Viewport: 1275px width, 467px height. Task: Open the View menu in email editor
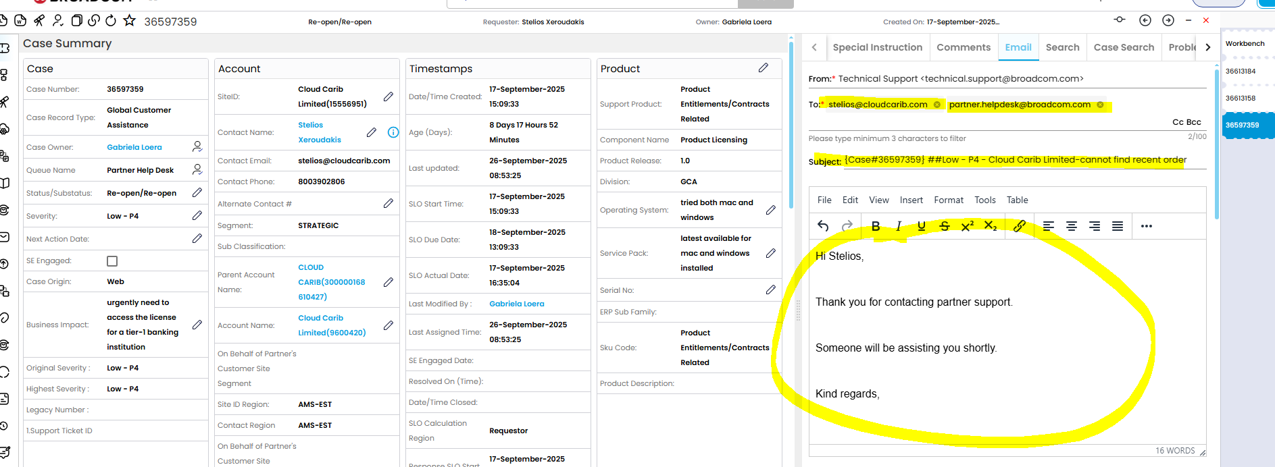pos(879,200)
